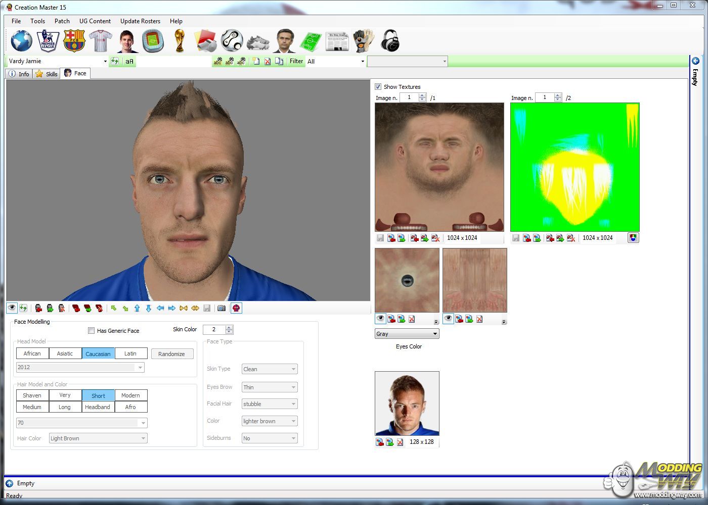Select the Latin head model option
The width and height of the screenshot is (708, 505).
pos(130,353)
